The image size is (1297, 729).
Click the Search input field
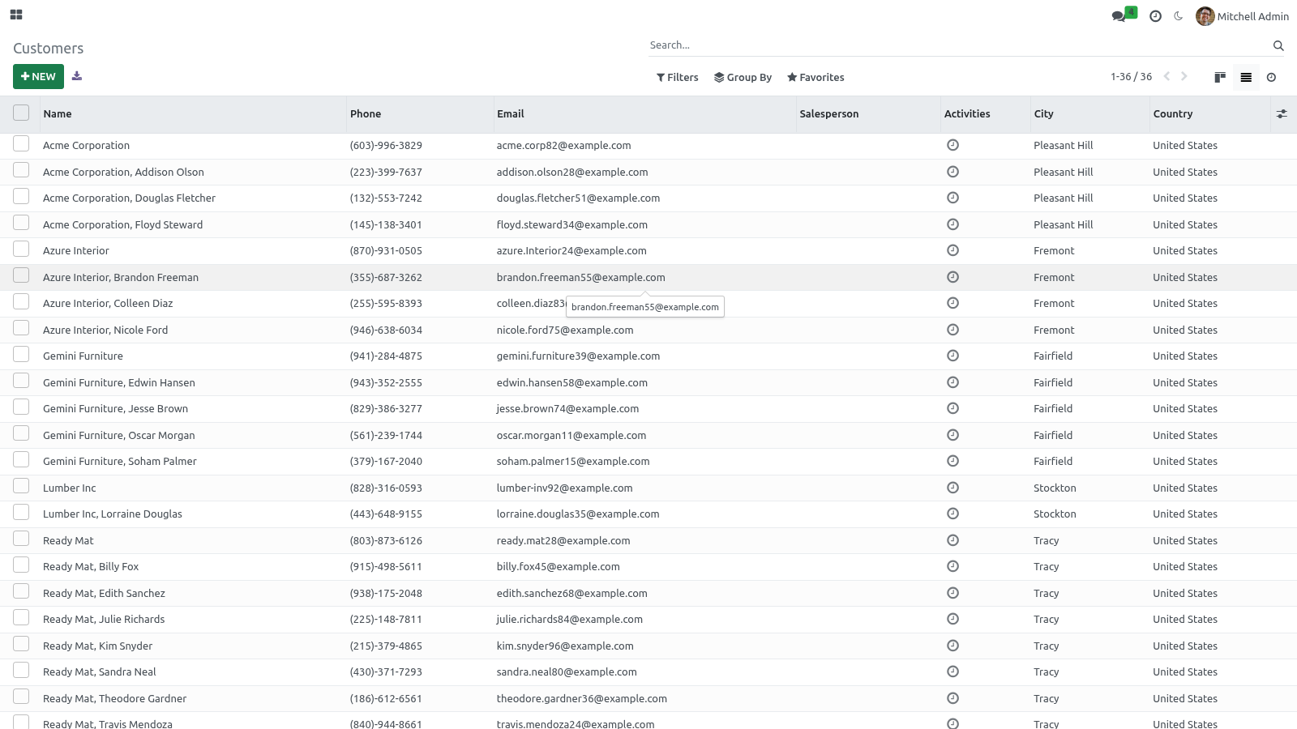[x=957, y=45]
